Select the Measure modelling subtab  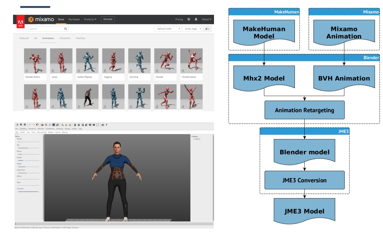click(65, 132)
